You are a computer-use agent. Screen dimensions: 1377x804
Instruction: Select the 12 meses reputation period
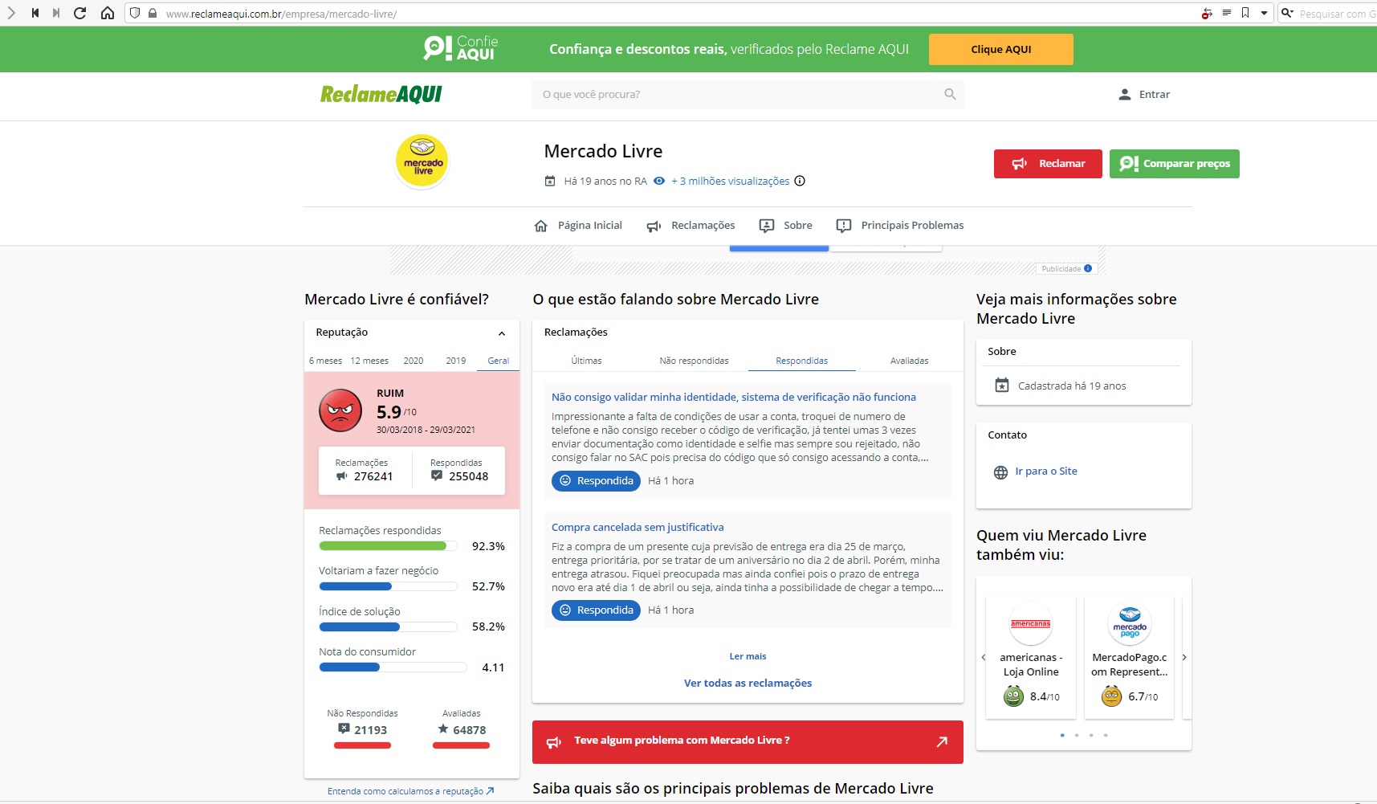coord(369,361)
